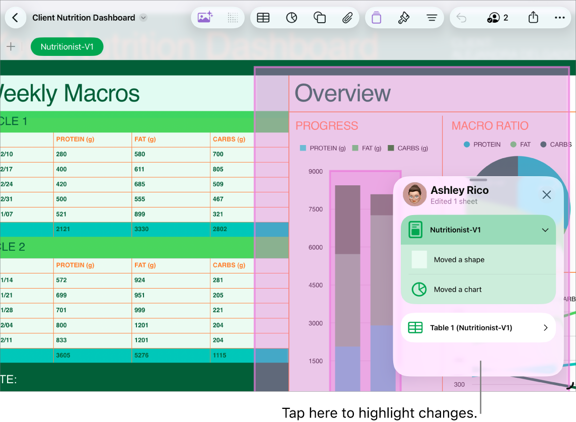This screenshot has width=576, height=422.
Task: Open formatting with the paintbrush icon
Action: coord(404,18)
